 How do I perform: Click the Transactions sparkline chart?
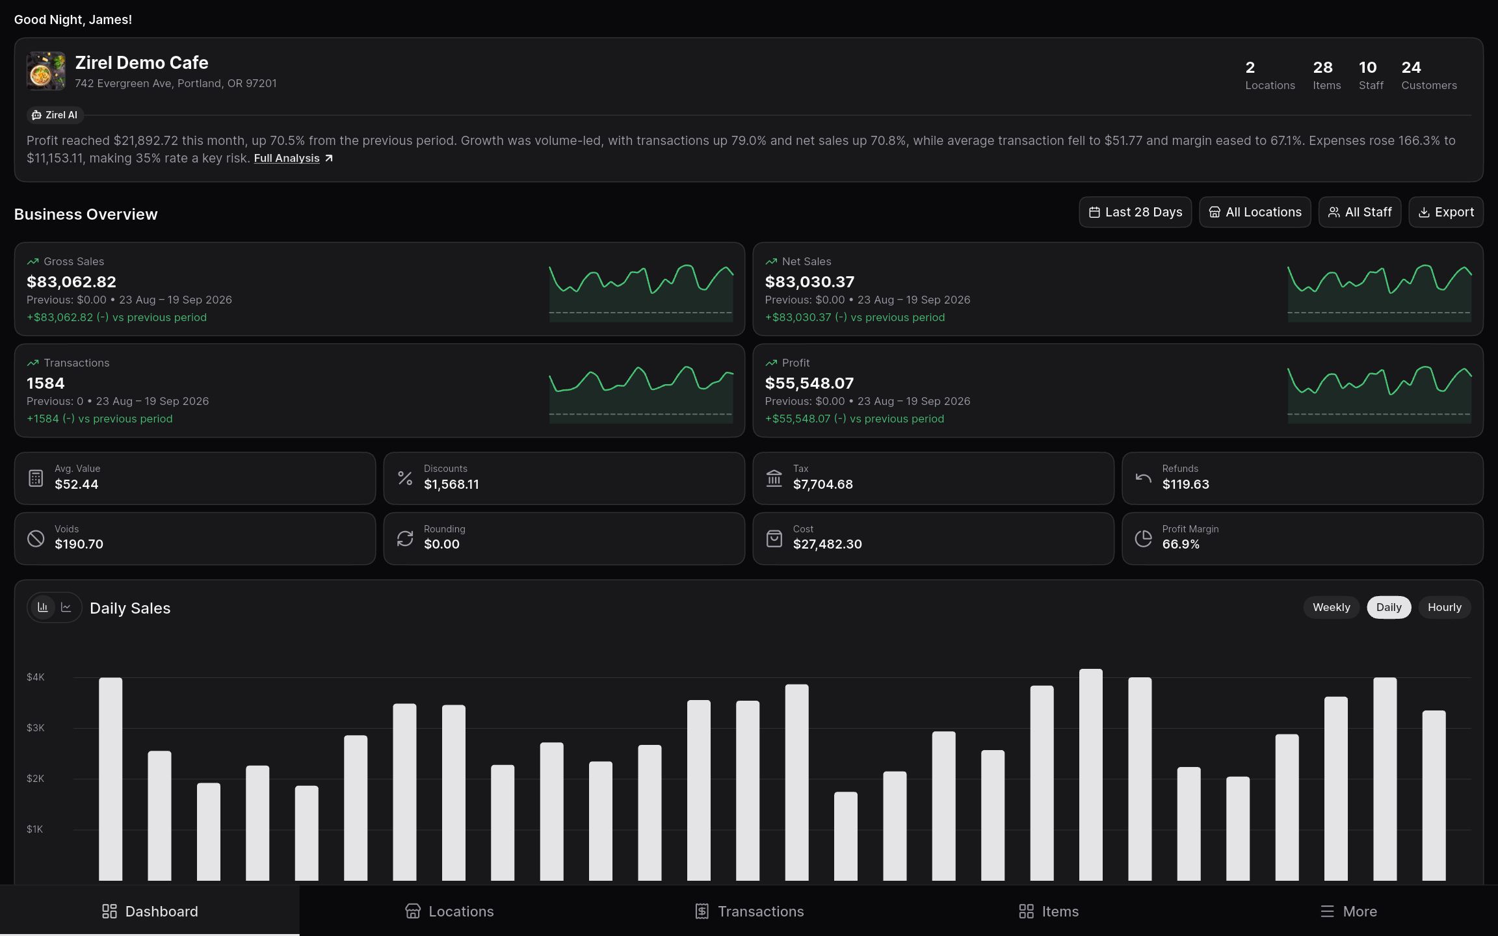coord(641,394)
